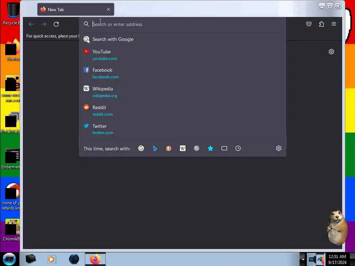Focus the Search or enter address field
355x266 pixels.
click(x=182, y=24)
